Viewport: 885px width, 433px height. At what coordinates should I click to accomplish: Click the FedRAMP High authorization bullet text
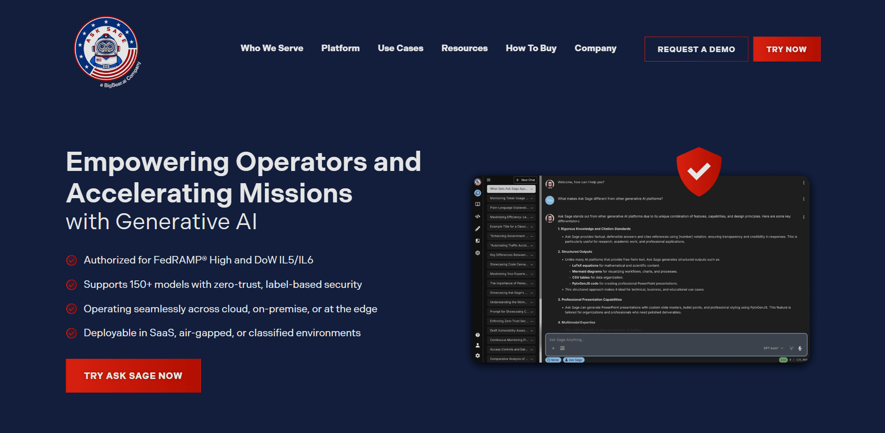pos(199,260)
